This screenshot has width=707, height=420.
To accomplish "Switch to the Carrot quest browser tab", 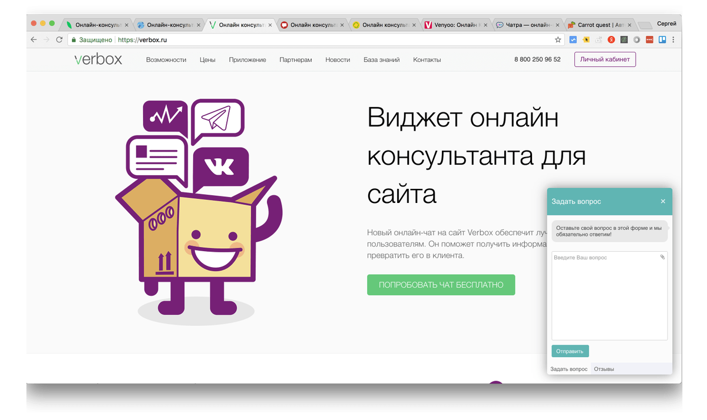I will coord(599,25).
